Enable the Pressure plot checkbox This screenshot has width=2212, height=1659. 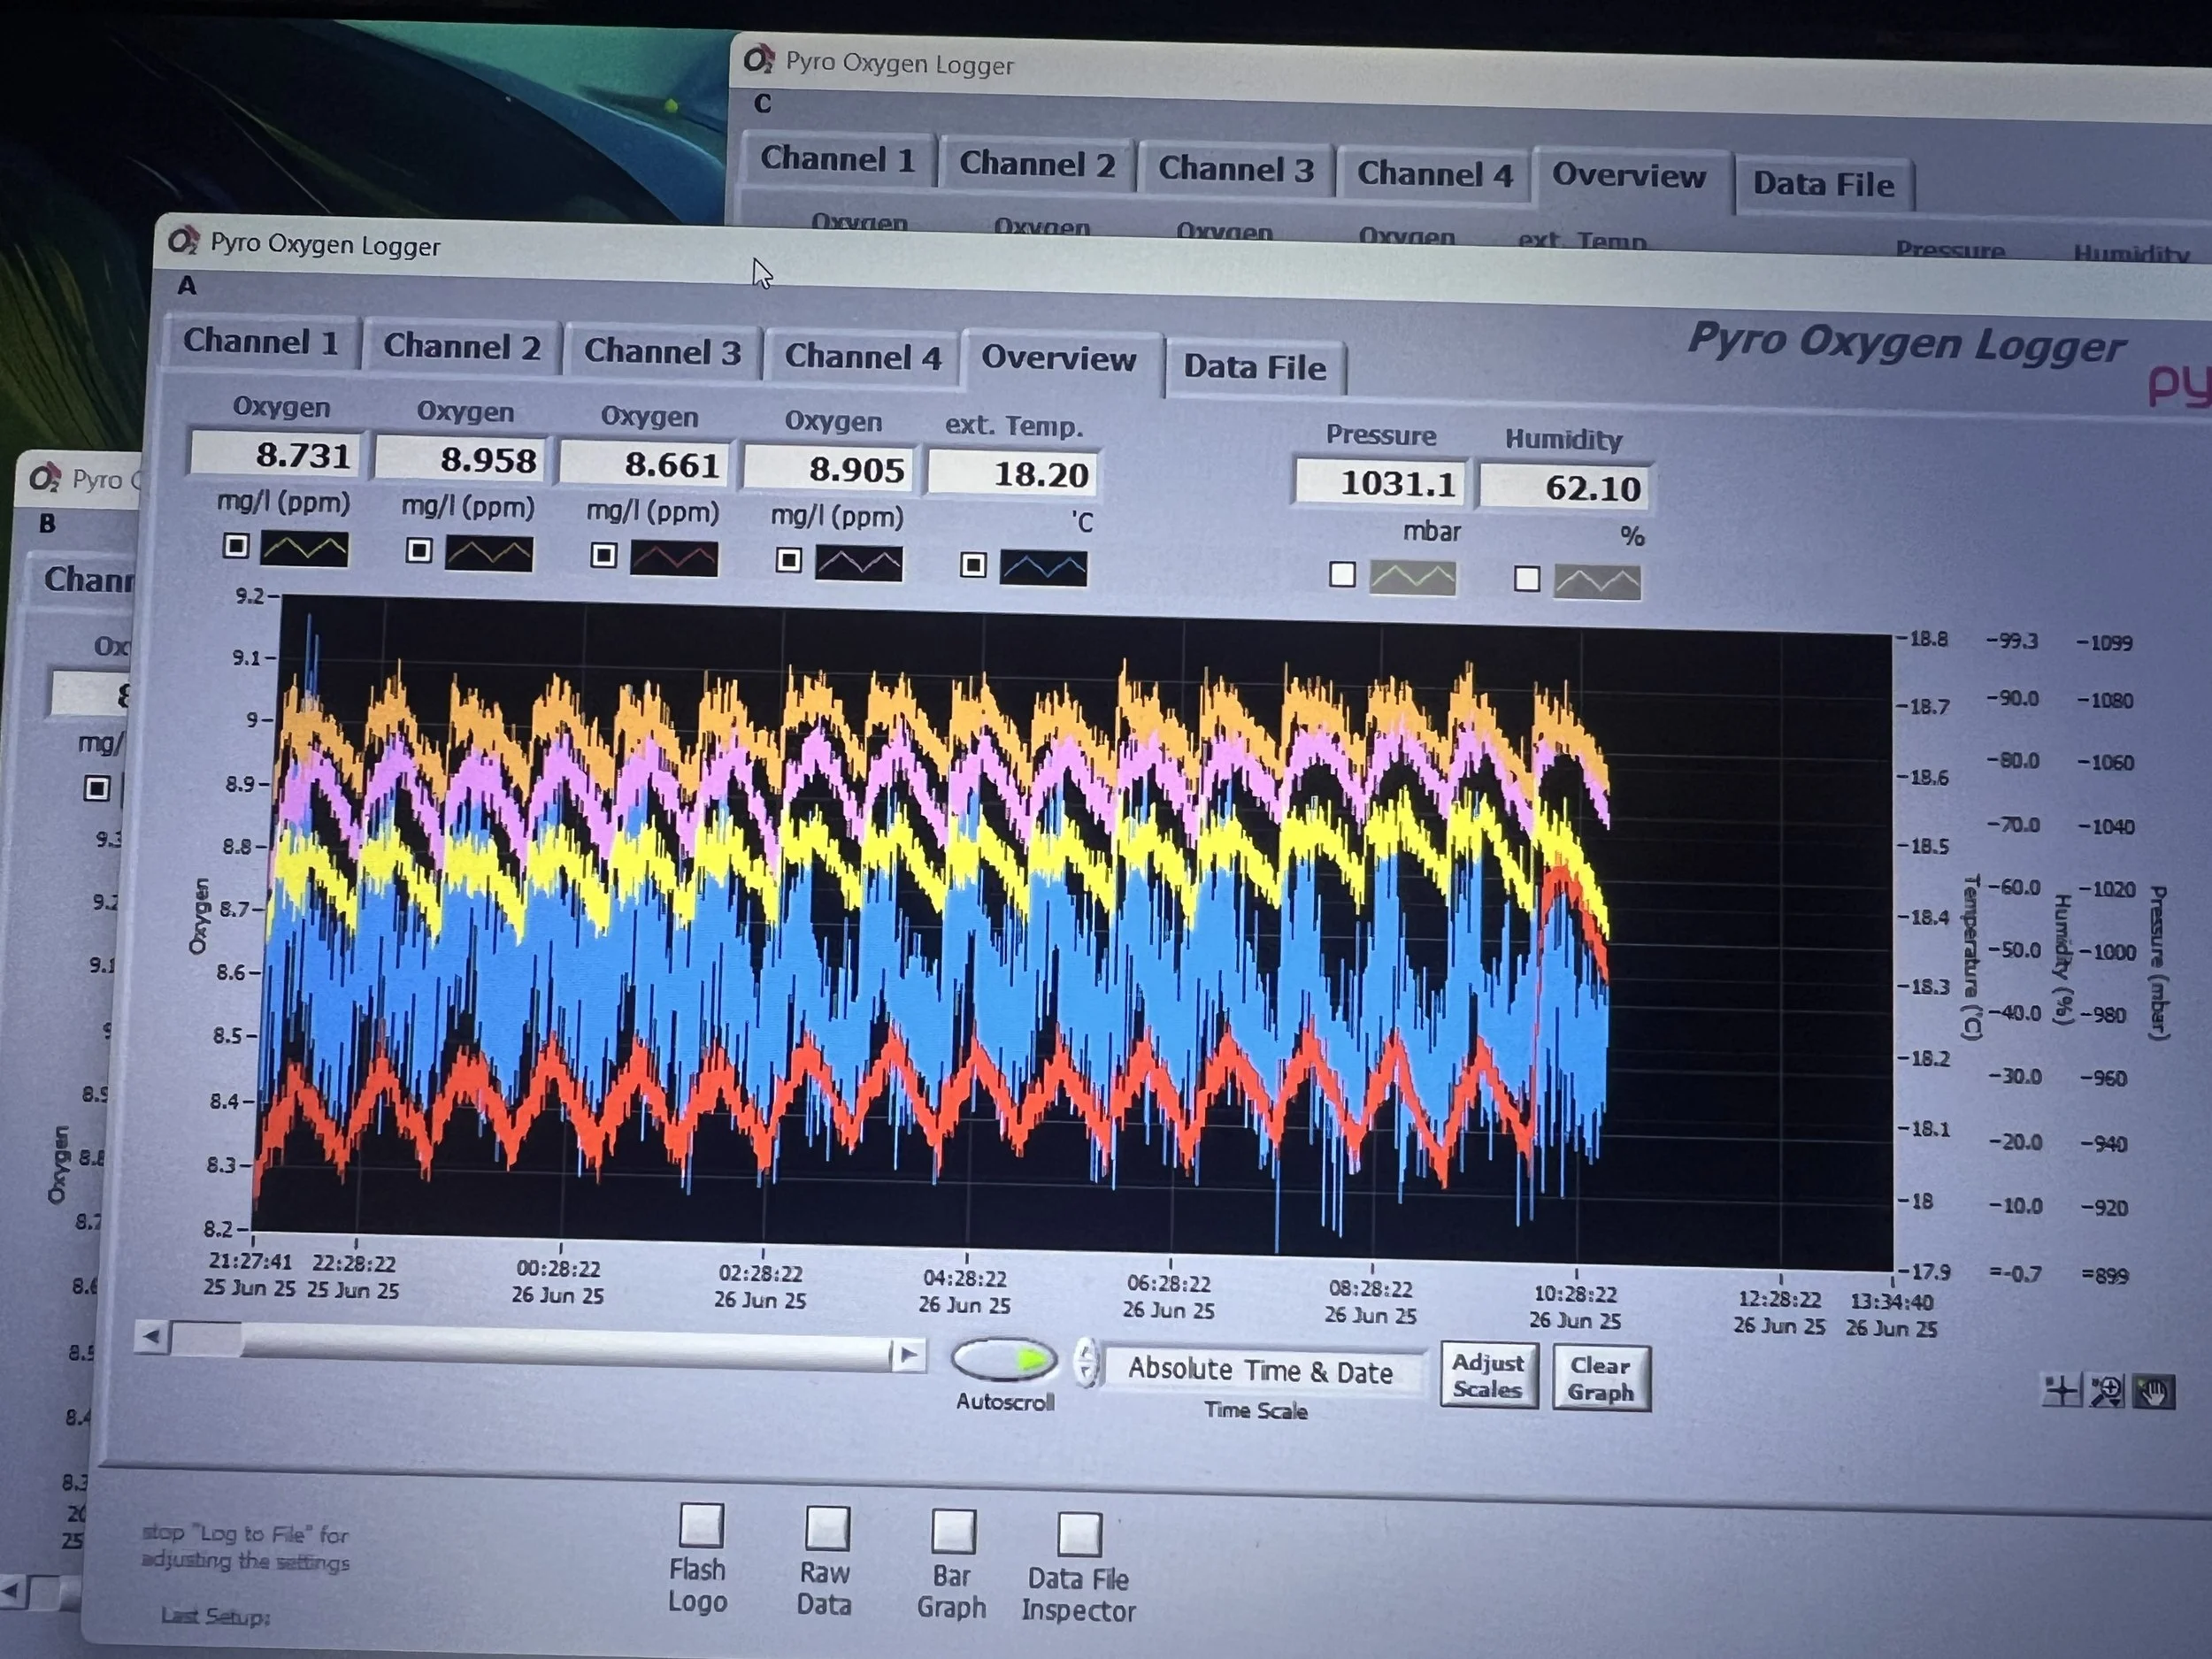(1342, 574)
